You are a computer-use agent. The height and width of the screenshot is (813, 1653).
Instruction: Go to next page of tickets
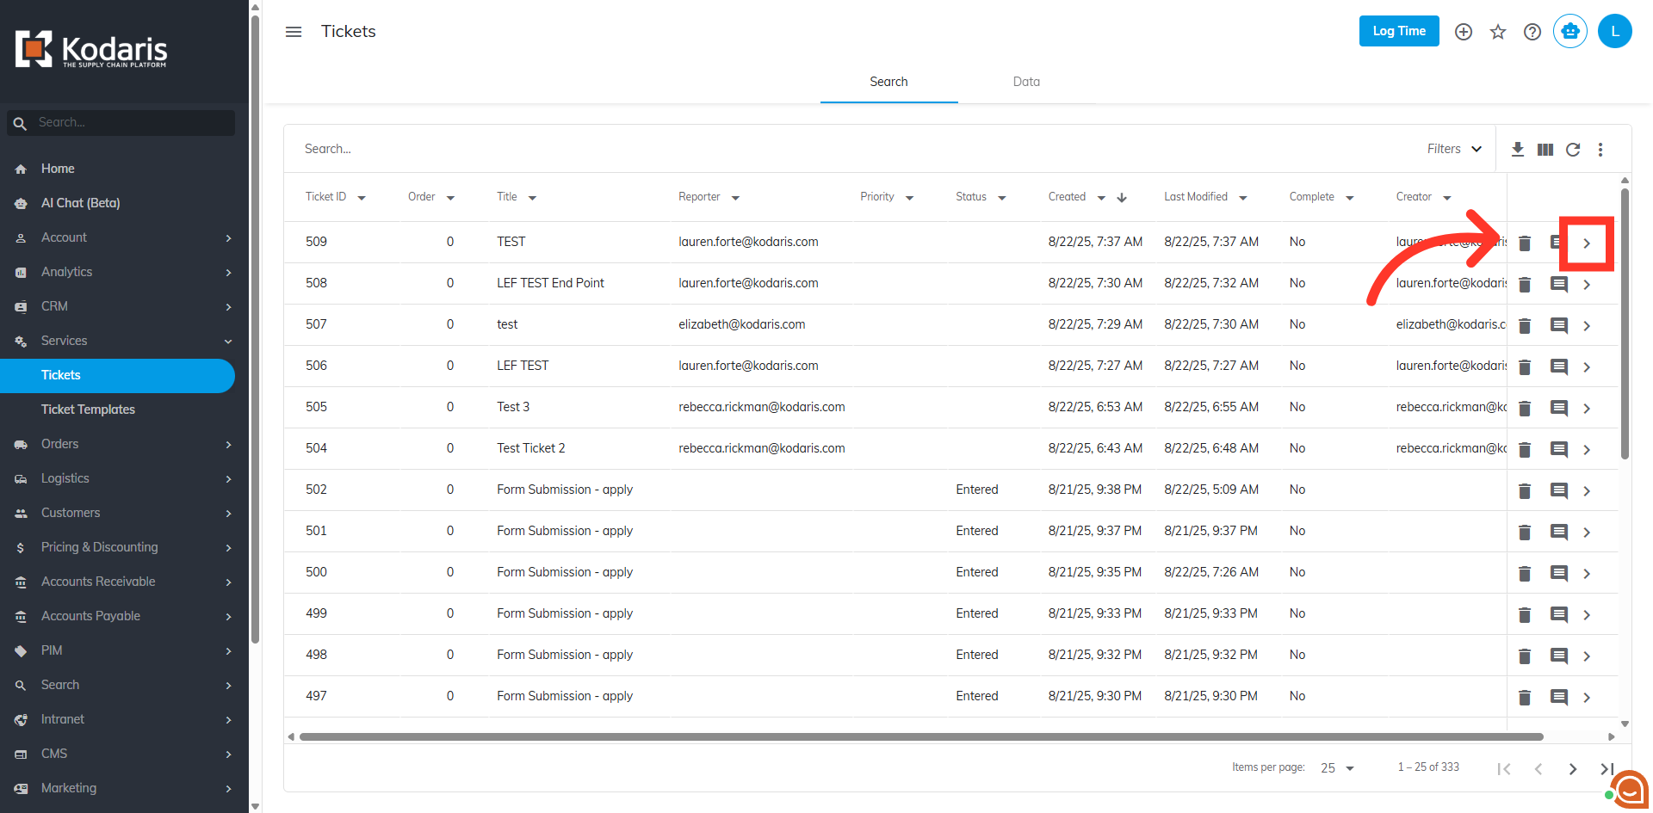point(1573,769)
